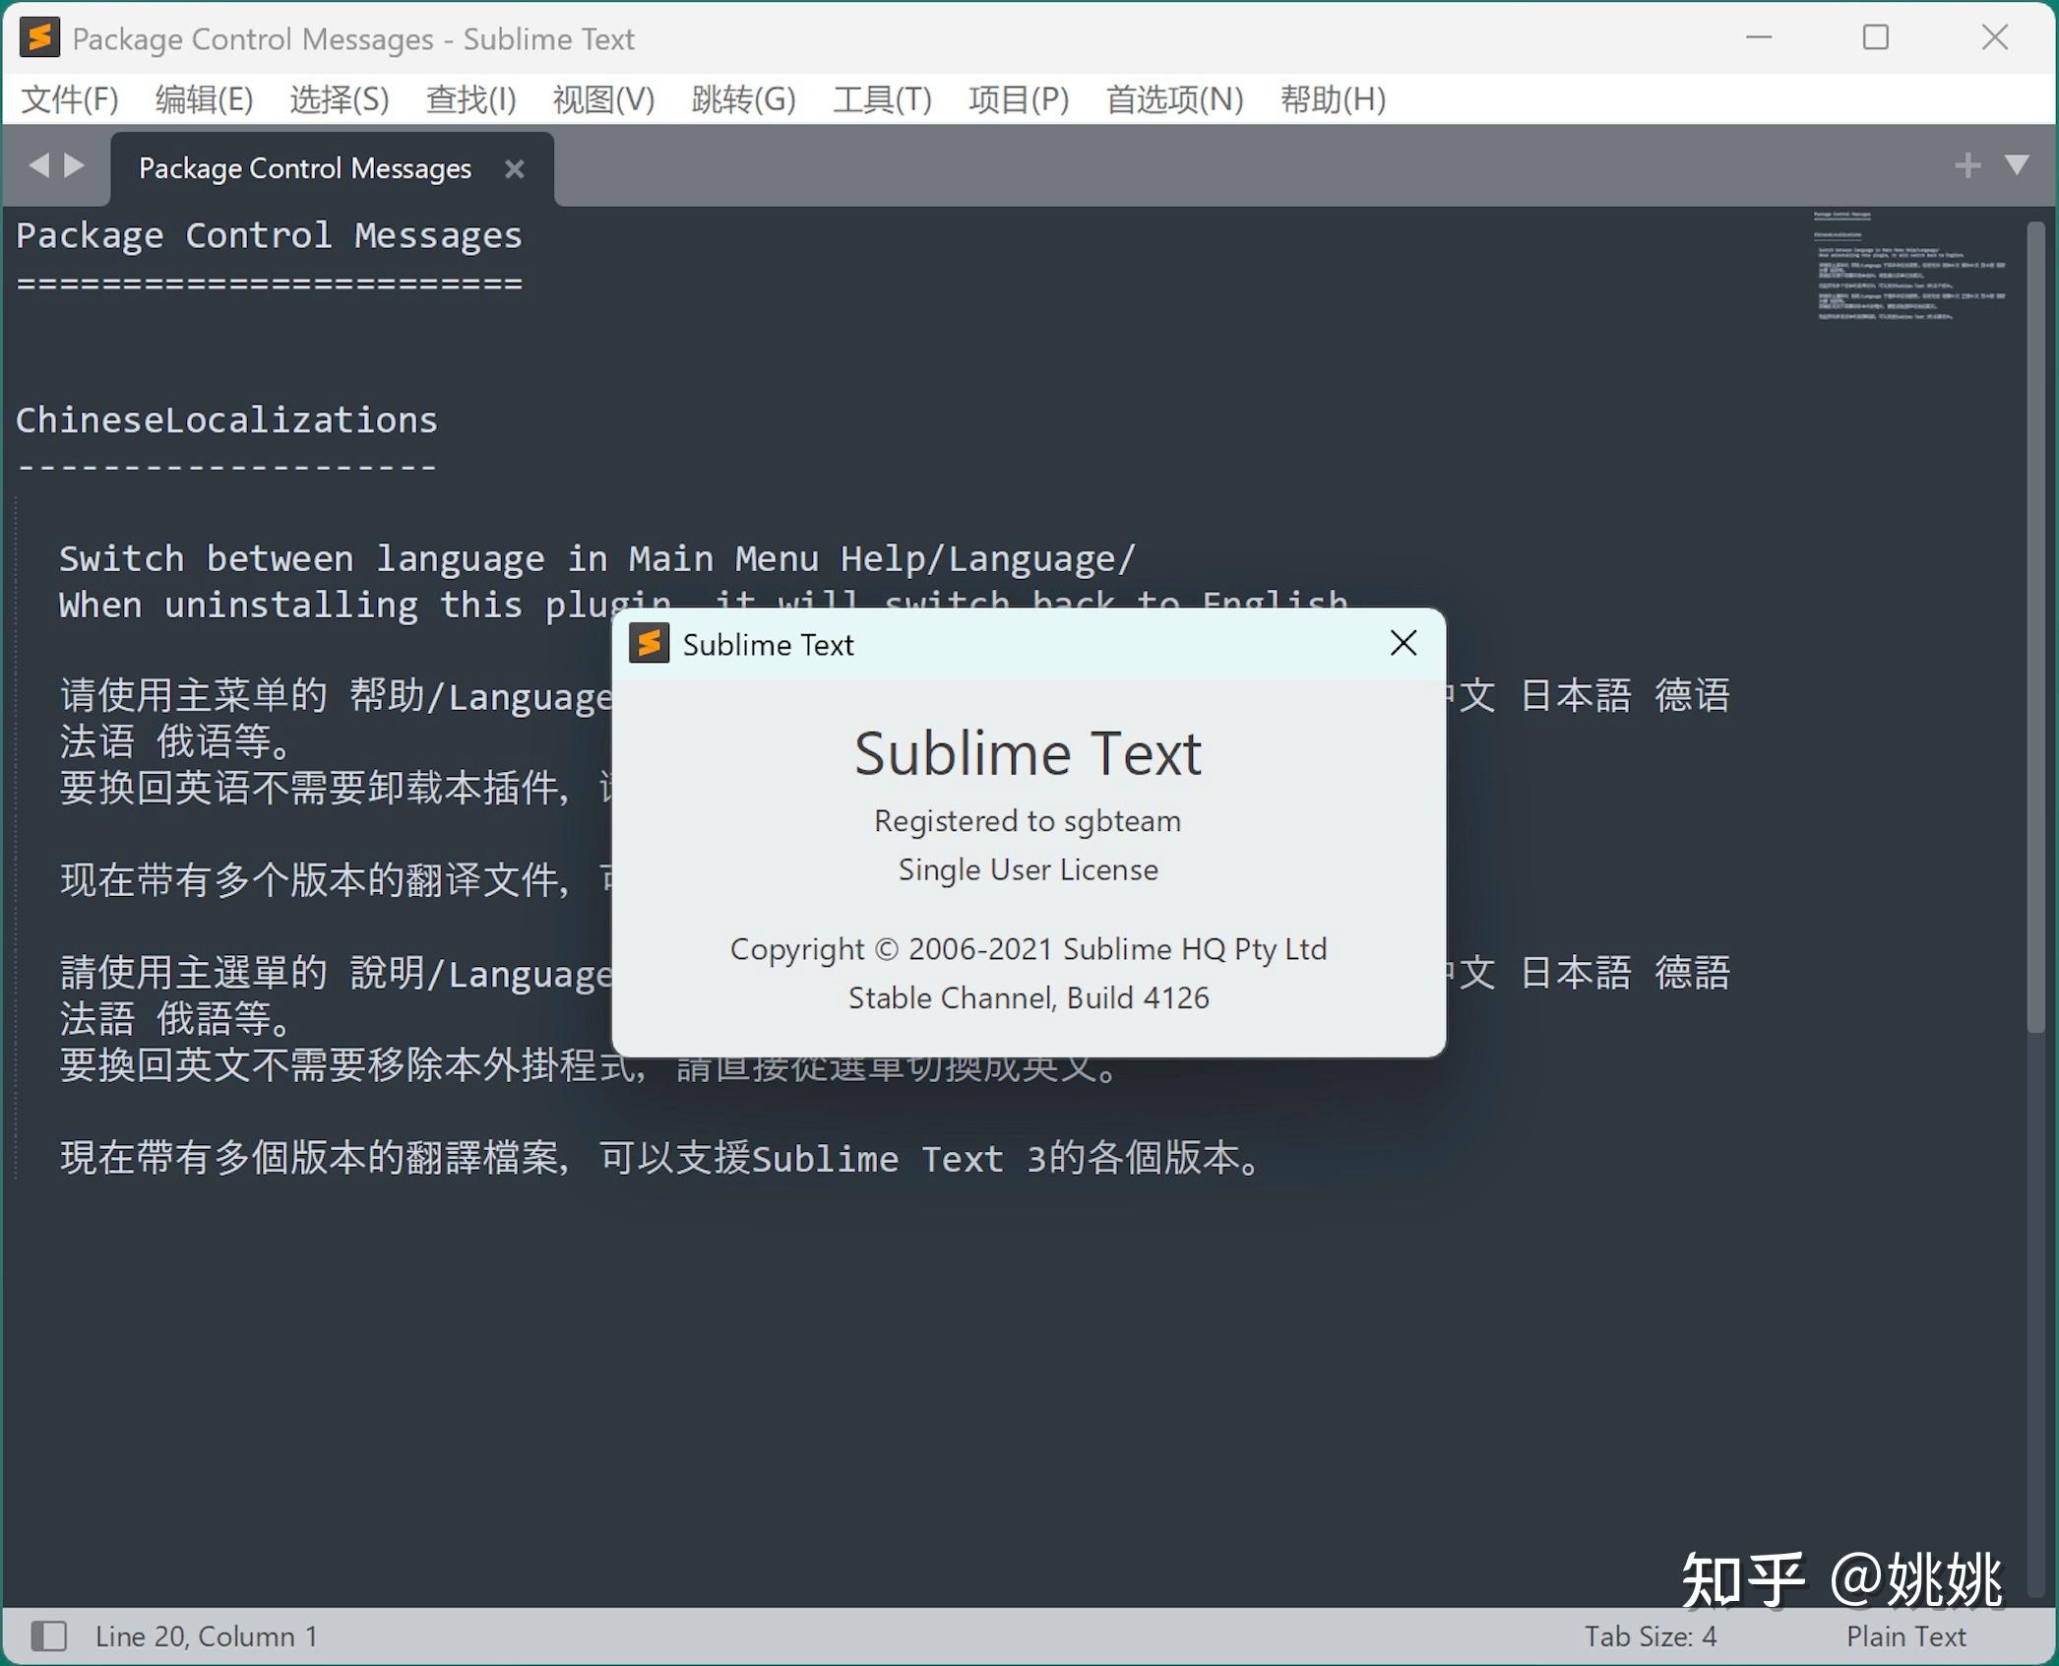2059x1666 pixels.
Task: Open the Tab Size: 4 selector
Action: (x=1653, y=1636)
